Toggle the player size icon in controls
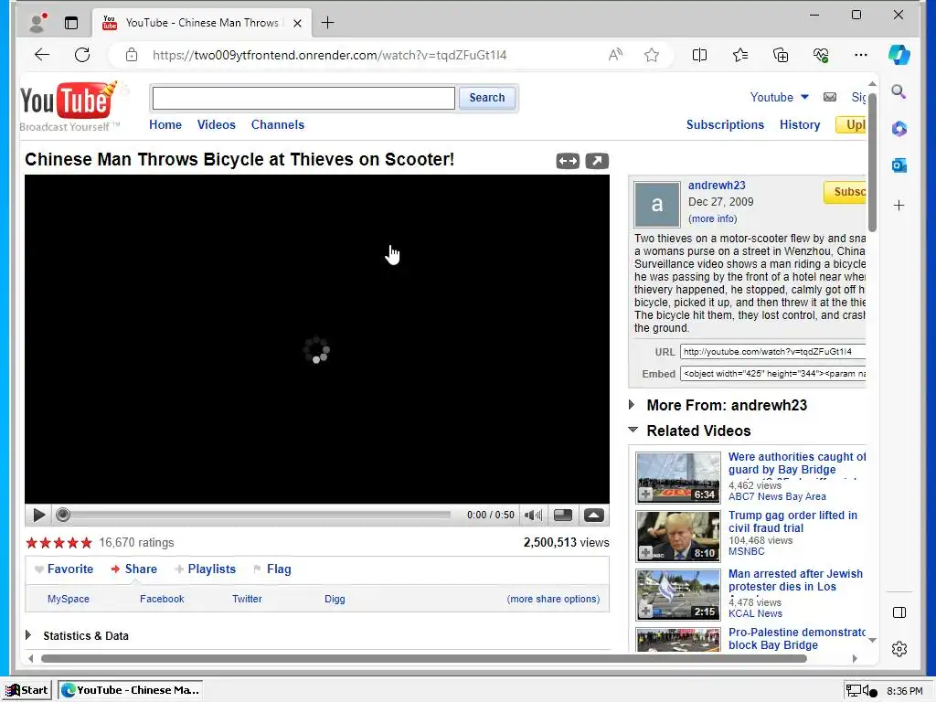936x702 pixels. [563, 516]
